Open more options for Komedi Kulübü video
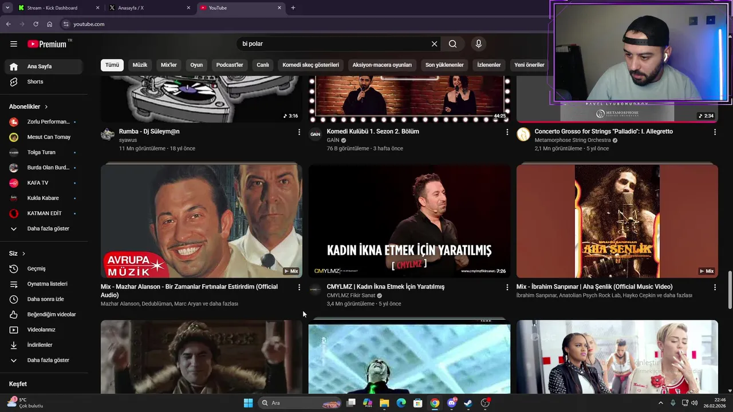Screen dimensions: 733x412 pos(507,132)
